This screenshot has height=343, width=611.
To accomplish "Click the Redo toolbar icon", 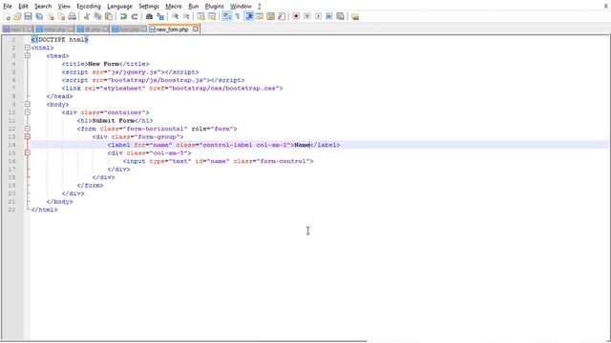I will point(135,16).
